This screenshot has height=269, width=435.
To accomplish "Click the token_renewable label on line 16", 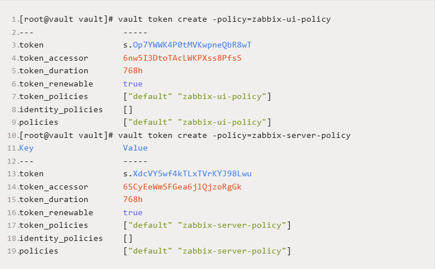I will pyautogui.click(x=56, y=212).
